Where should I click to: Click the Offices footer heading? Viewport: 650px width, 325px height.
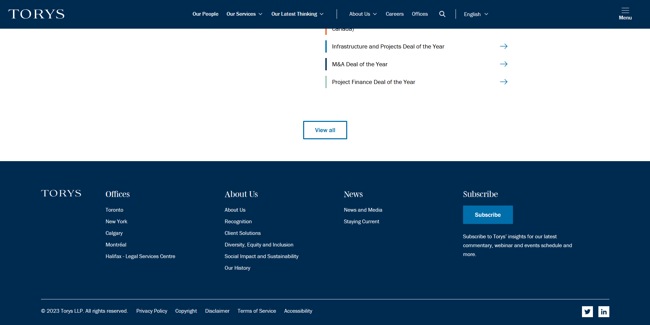pyautogui.click(x=118, y=194)
